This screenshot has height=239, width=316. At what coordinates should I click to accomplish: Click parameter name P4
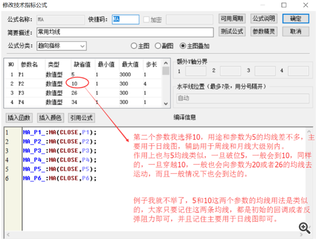click(21, 102)
